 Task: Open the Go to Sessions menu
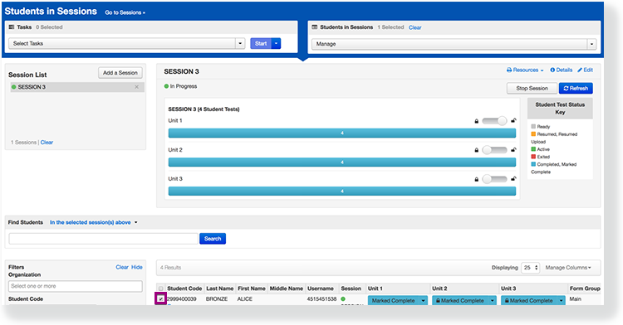[x=125, y=12]
